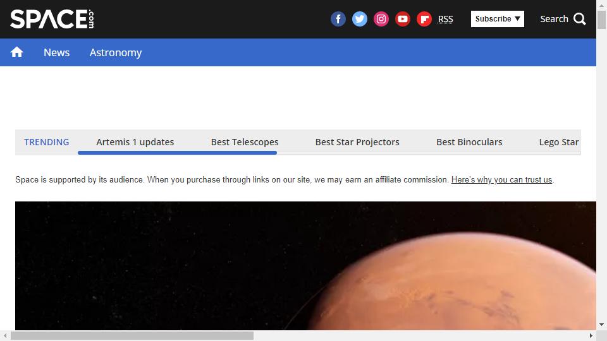This screenshot has height=341, width=607.
Task: Select the Artemis 1 updates trending tab
Action: click(135, 142)
